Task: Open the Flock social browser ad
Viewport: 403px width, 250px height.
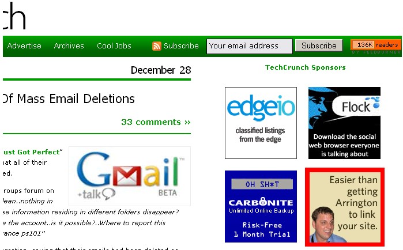Action: pyautogui.click(x=344, y=123)
